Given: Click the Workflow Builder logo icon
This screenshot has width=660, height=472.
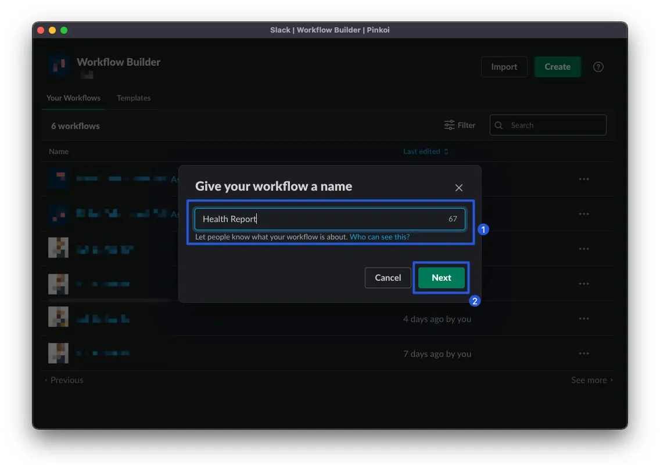Looking at the screenshot, I should pos(58,66).
